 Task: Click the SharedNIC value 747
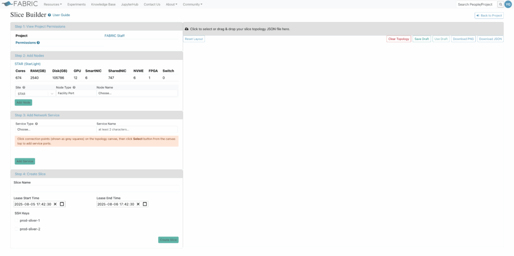click(111, 78)
